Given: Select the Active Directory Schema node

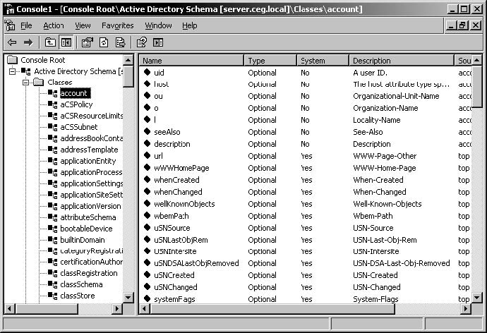Looking at the screenshot, I should click(78, 71).
